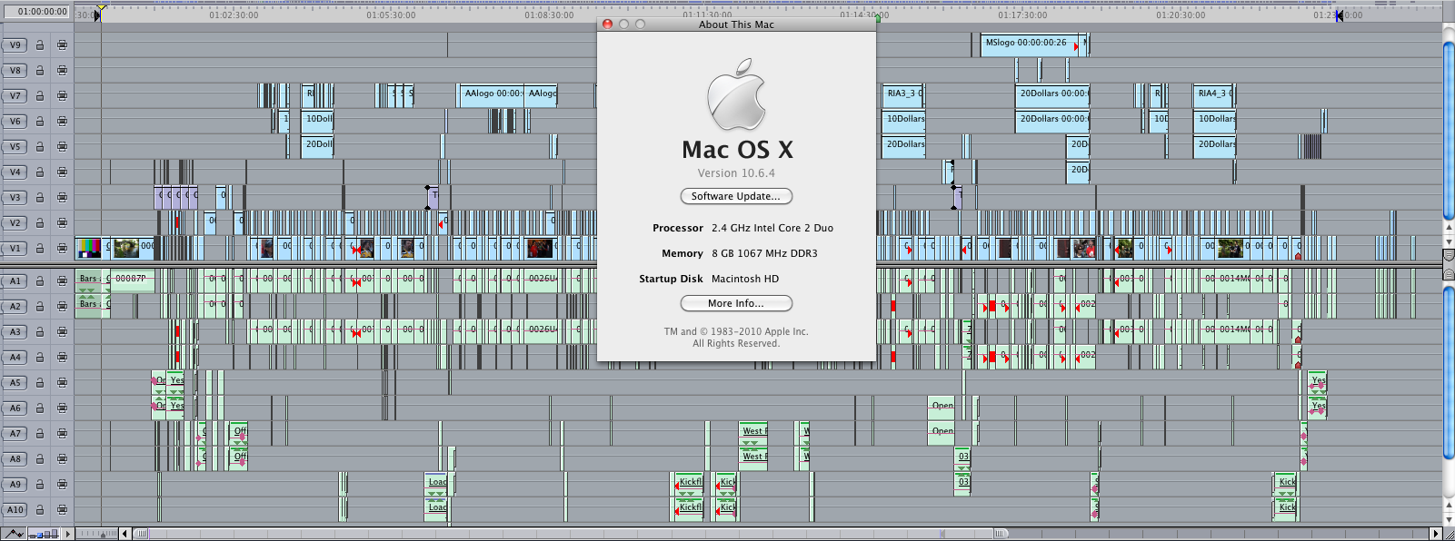1455x541 pixels.
Task: Toggle Auto Select on track V2
Action: click(x=62, y=222)
